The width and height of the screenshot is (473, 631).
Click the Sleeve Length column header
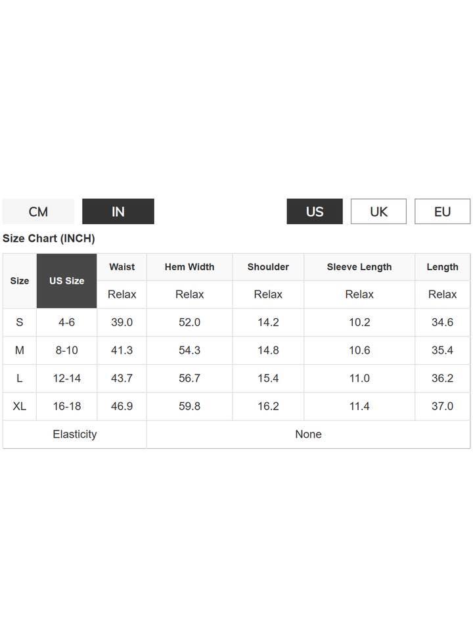pyautogui.click(x=359, y=267)
